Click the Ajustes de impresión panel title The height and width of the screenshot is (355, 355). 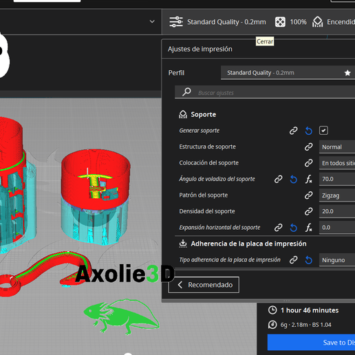(x=200, y=49)
